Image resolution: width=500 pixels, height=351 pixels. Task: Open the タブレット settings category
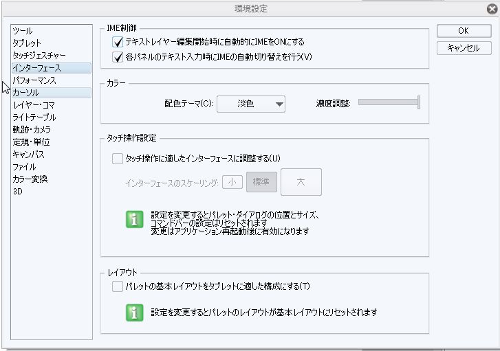(x=27, y=43)
